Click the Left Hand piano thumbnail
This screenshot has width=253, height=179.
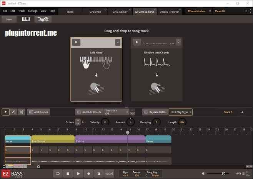[96, 63]
